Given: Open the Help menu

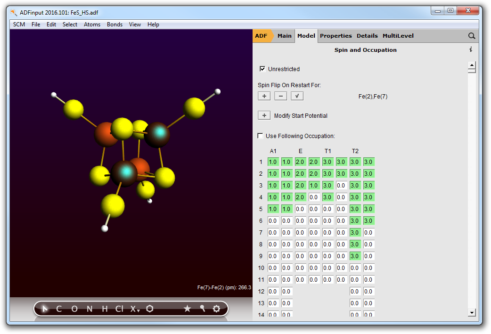Looking at the screenshot, I should (153, 24).
